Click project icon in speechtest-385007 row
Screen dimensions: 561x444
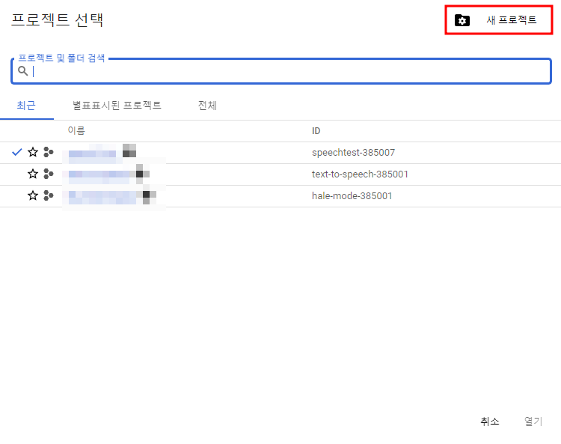[49, 152]
